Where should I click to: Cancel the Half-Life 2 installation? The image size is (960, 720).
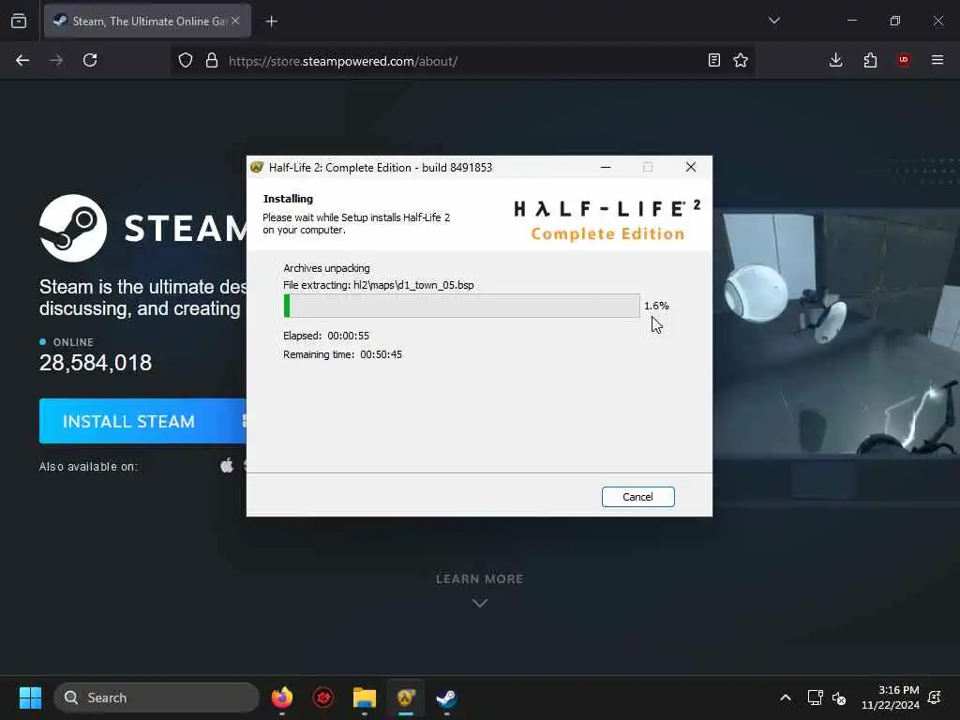637,497
